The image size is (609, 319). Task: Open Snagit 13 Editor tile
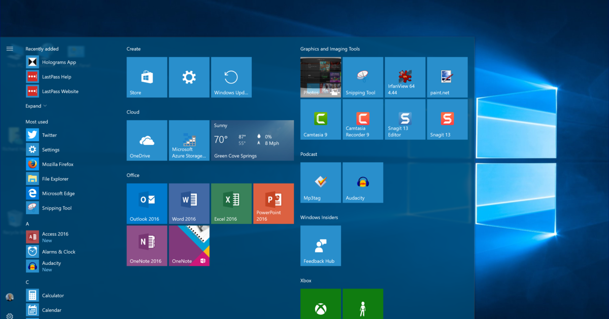tap(405, 119)
